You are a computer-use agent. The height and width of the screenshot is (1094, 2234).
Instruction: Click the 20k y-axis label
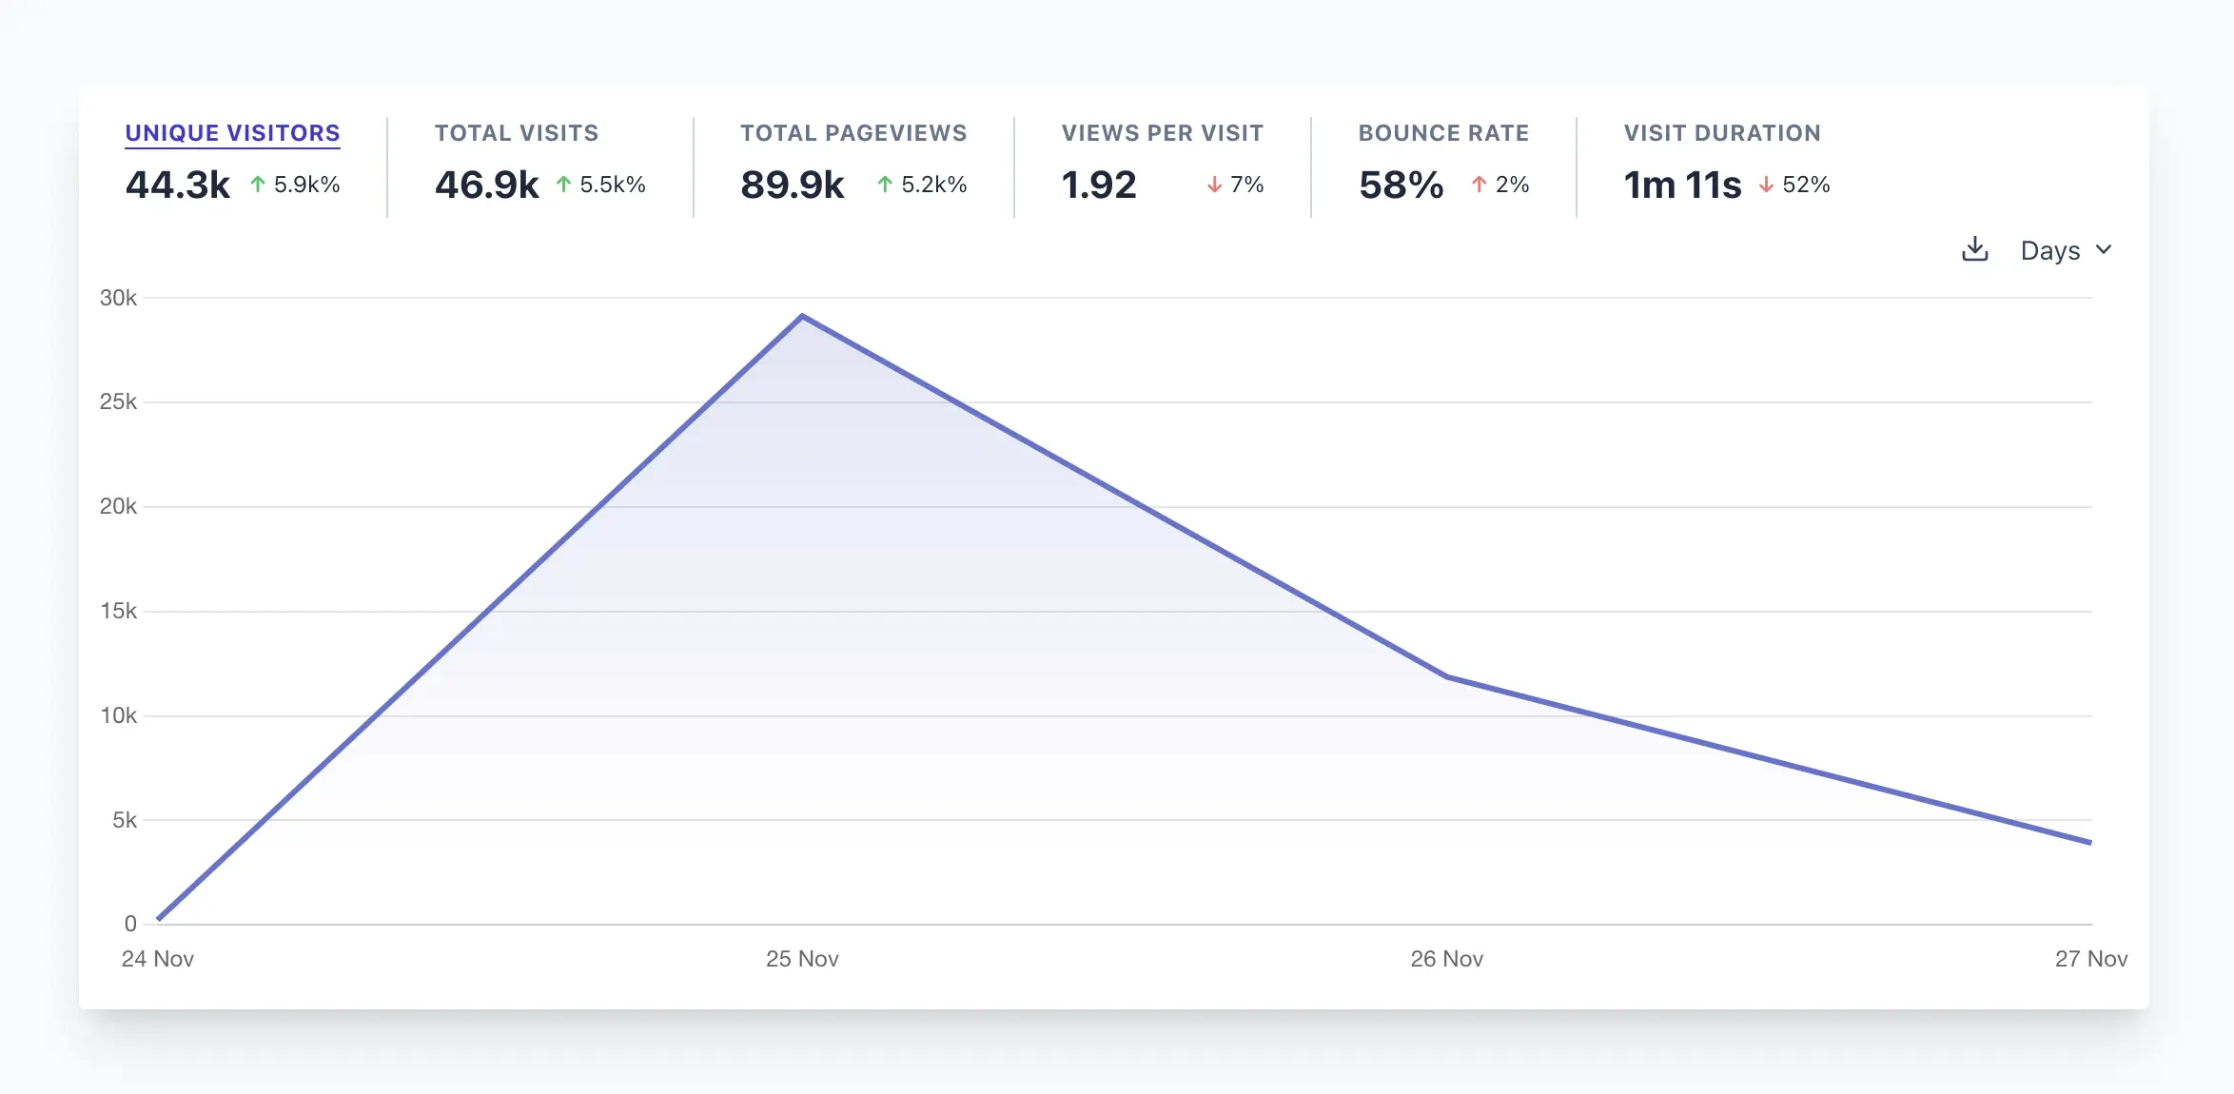tap(118, 506)
